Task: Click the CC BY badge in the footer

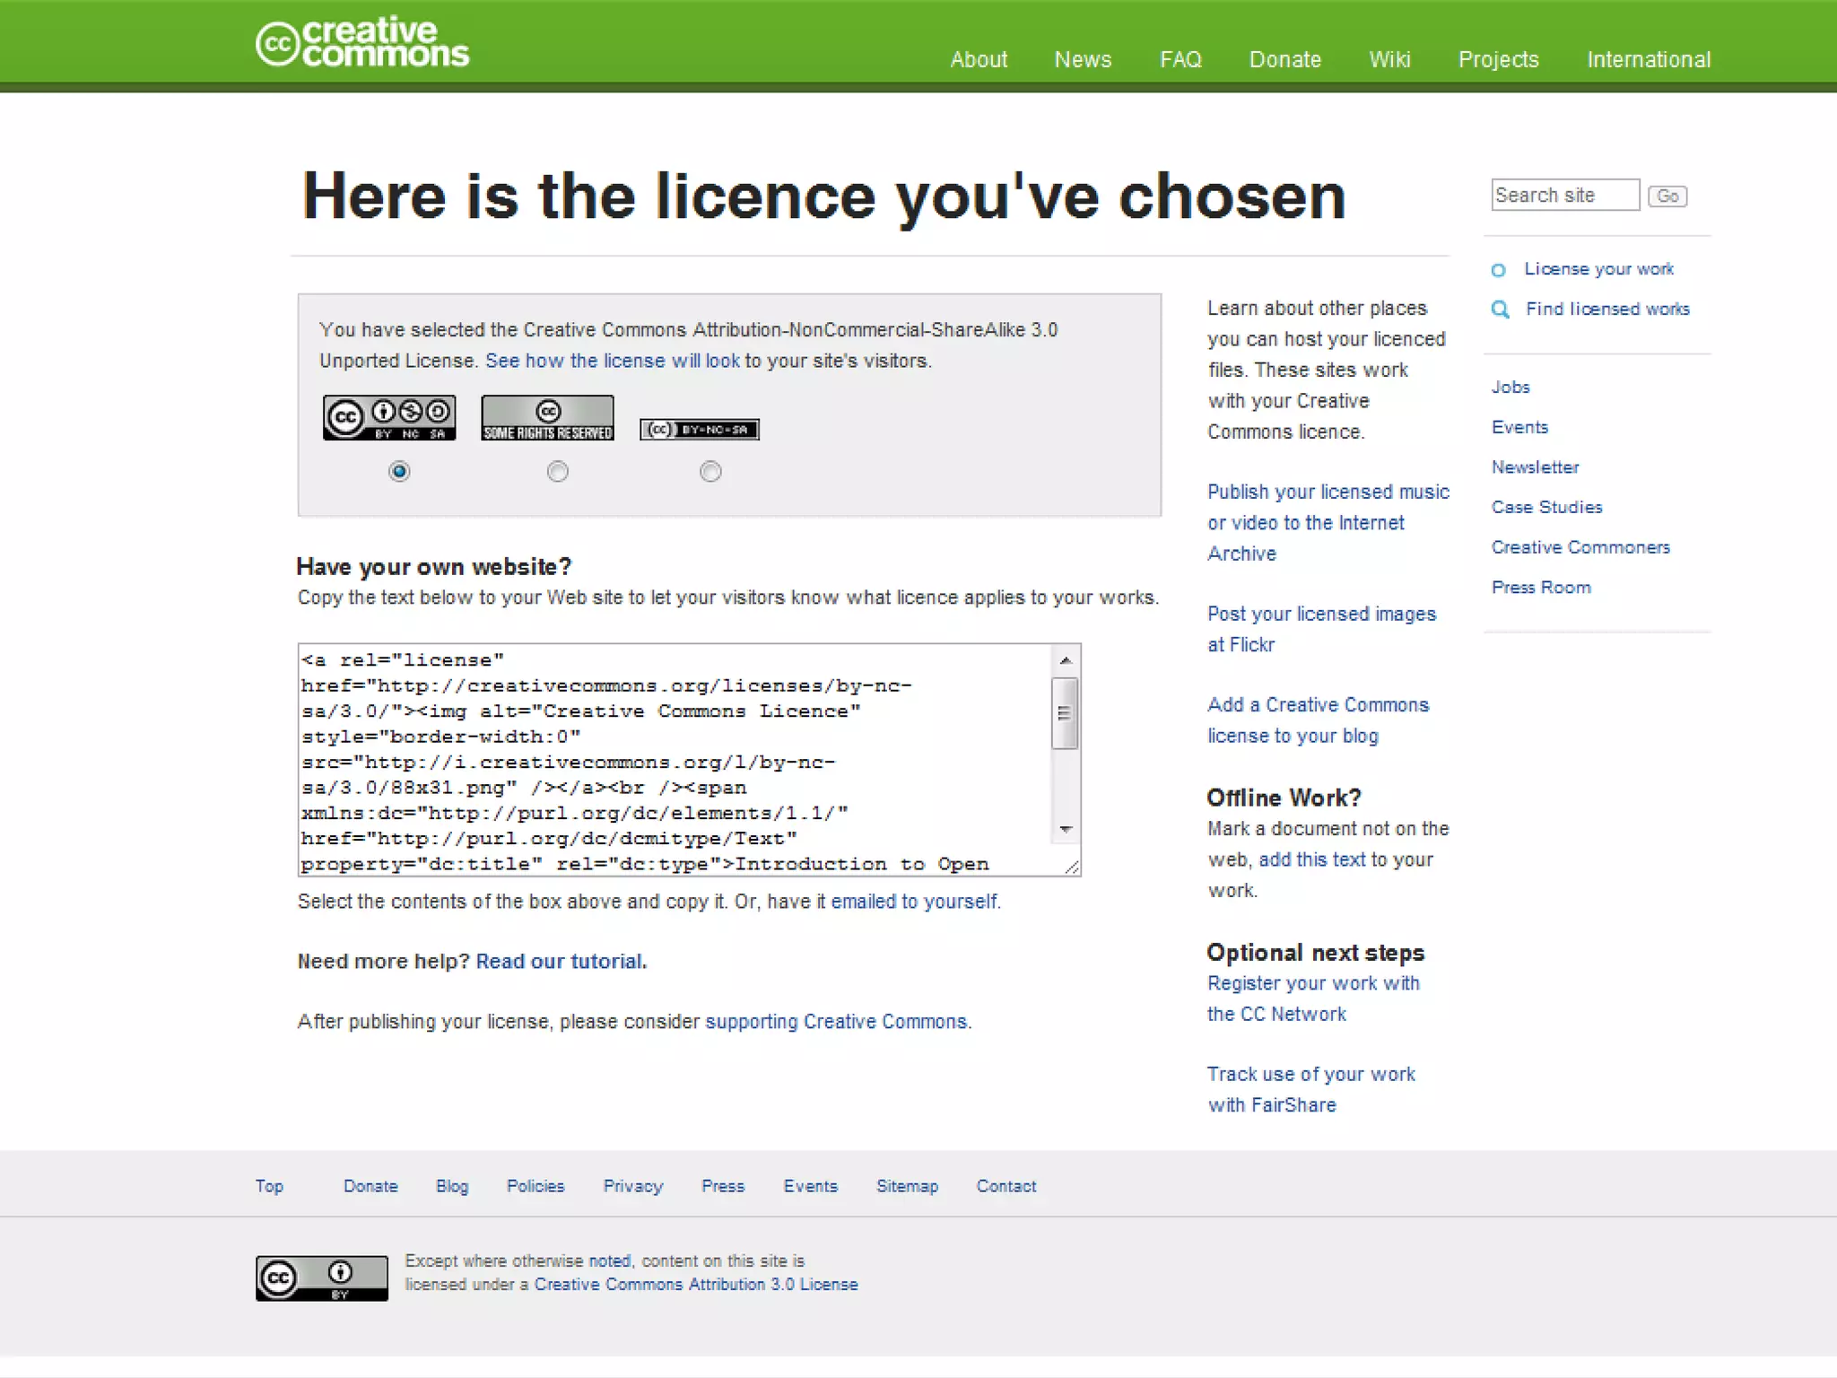Action: pyautogui.click(x=321, y=1278)
